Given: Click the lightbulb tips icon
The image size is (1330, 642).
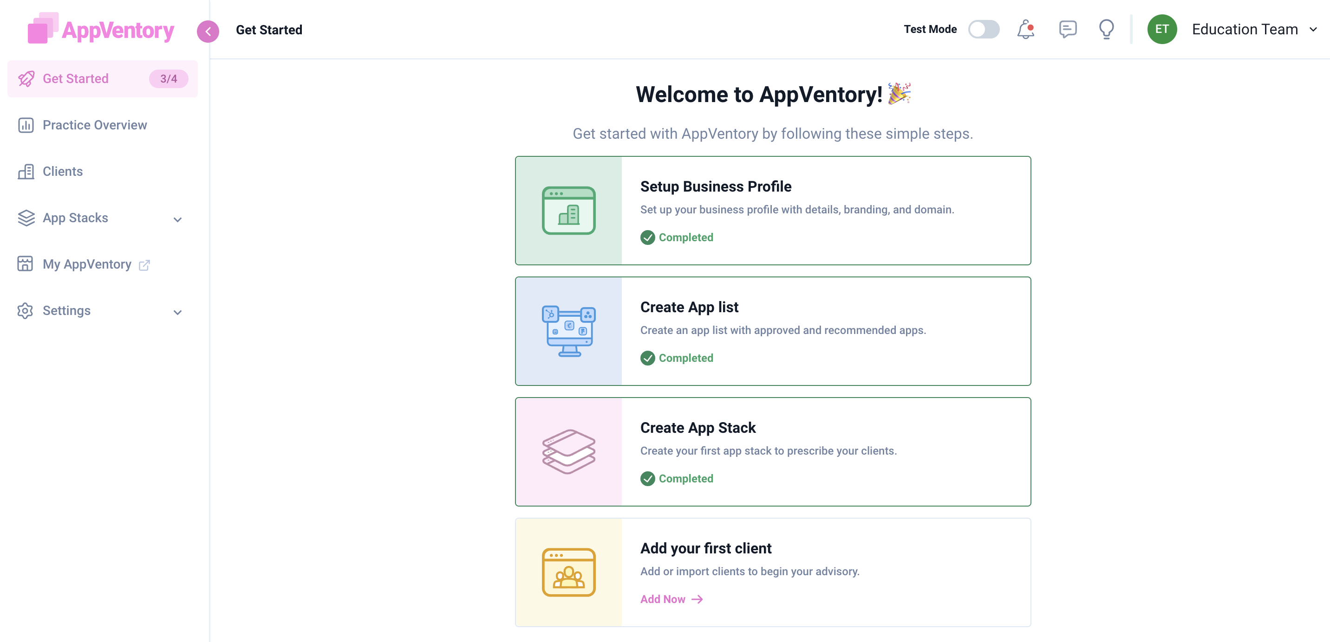Looking at the screenshot, I should tap(1106, 29).
